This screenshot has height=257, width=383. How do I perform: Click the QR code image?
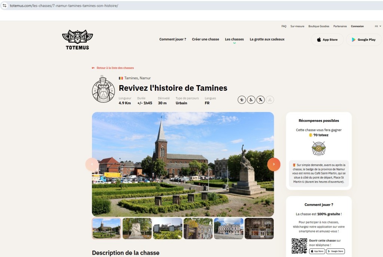point(299,245)
